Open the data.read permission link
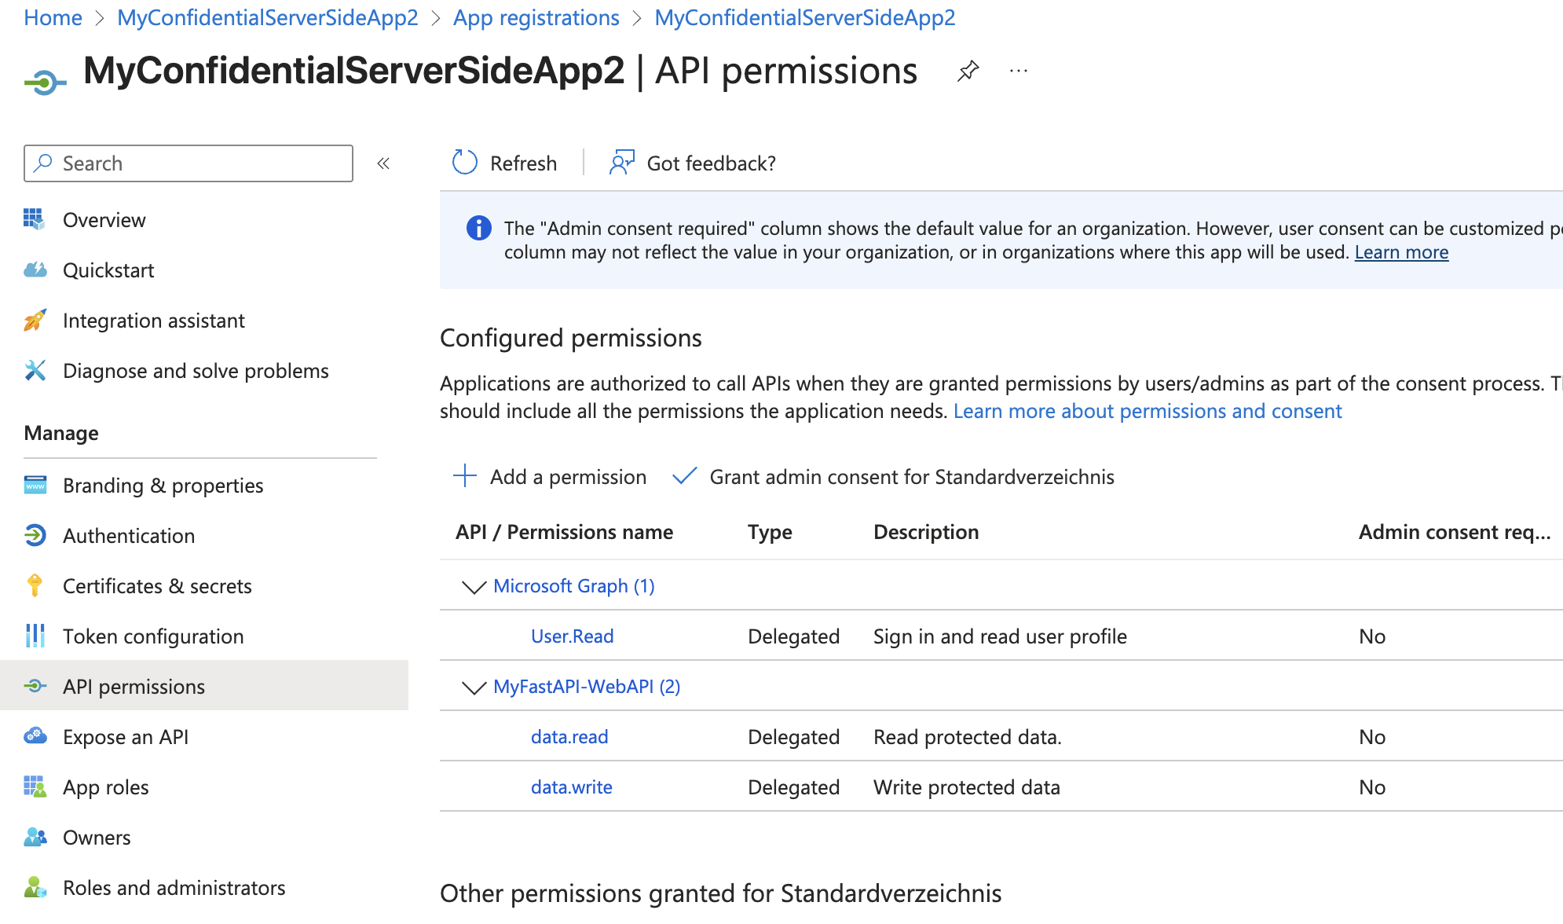The image size is (1563, 924). click(x=569, y=737)
